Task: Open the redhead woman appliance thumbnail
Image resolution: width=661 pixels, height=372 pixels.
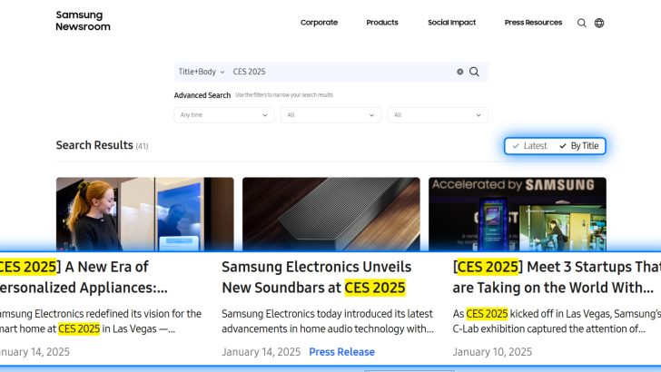Action: tap(145, 214)
